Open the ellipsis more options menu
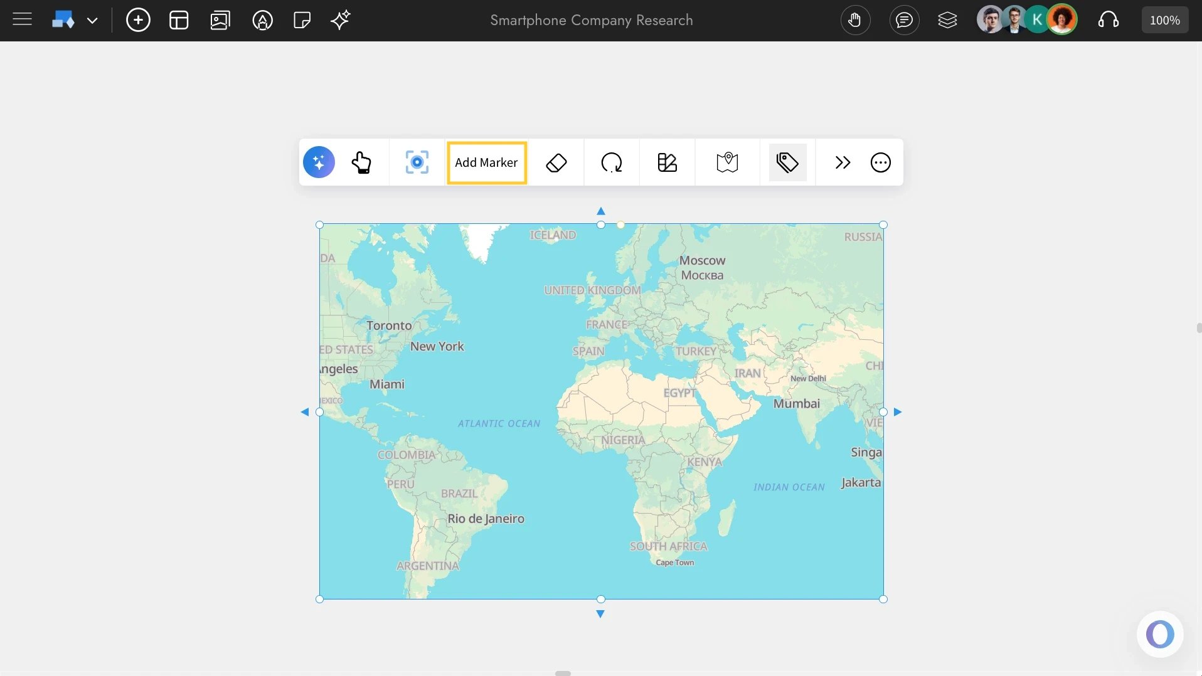 click(x=880, y=162)
